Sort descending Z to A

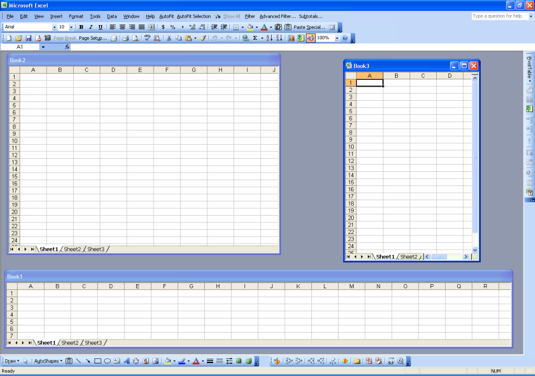tap(279, 38)
